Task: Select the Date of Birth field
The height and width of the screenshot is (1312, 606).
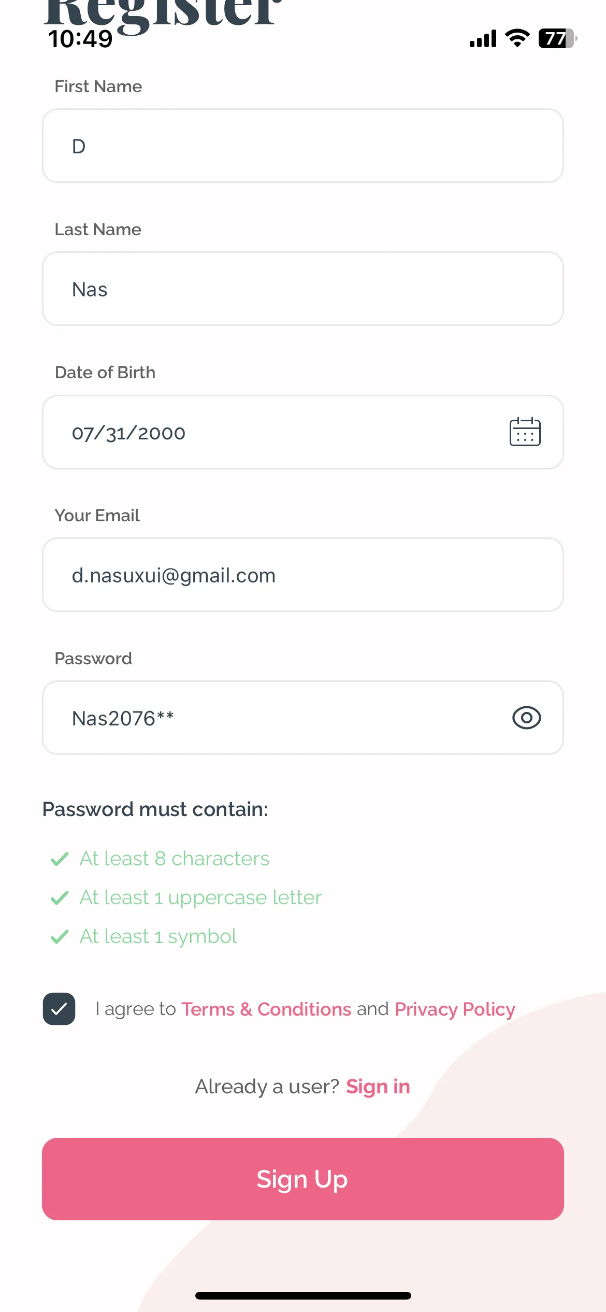Action: (303, 432)
